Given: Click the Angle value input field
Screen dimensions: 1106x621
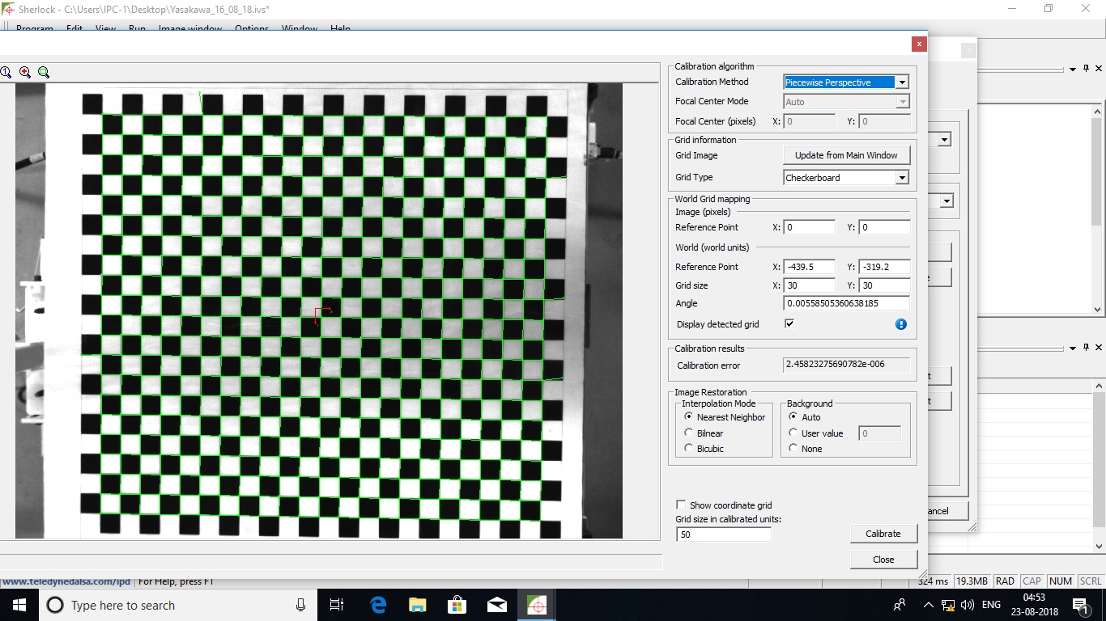Looking at the screenshot, I should click(847, 303).
